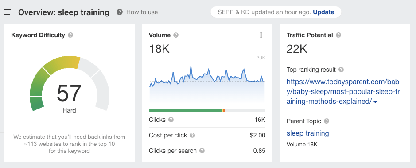Click the 'Volume 18K' parent topic text

click(x=302, y=145)
